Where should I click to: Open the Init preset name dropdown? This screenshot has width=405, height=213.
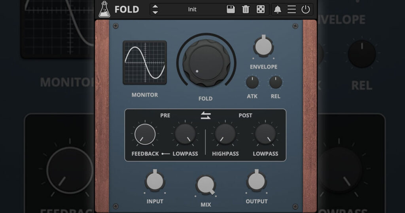192,10
